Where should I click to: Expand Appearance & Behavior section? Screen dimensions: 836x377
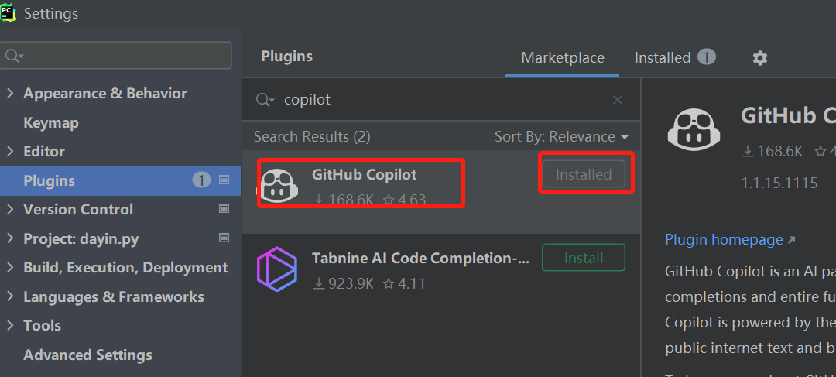[9, 94]
